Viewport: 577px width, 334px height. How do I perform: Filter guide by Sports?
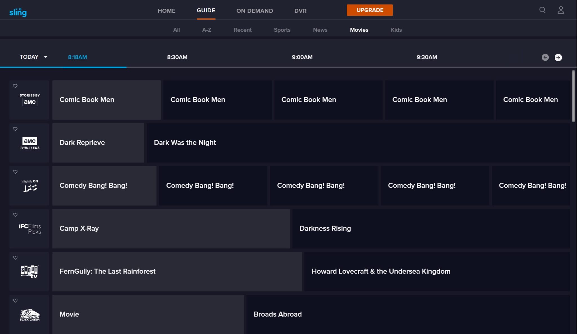(282, 30)
